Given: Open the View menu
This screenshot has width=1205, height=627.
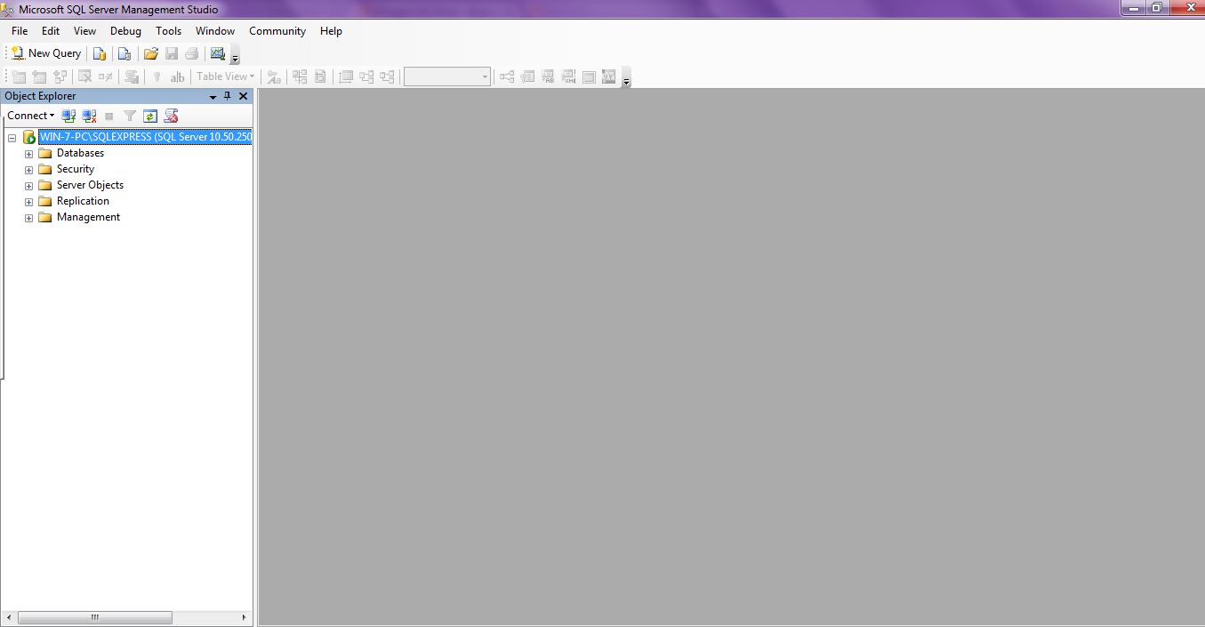Looking at the screenshot, I should click(x=84, y=31).
